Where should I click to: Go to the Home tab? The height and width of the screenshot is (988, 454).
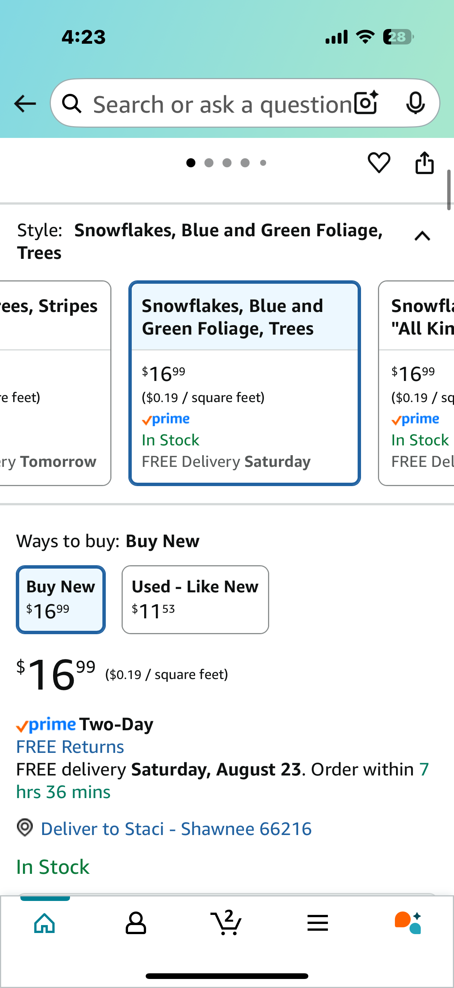45,922
